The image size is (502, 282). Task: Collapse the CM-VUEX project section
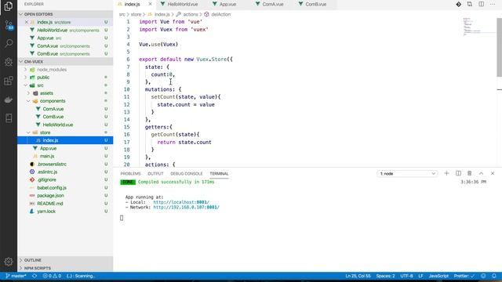click(x=65, y=61)
